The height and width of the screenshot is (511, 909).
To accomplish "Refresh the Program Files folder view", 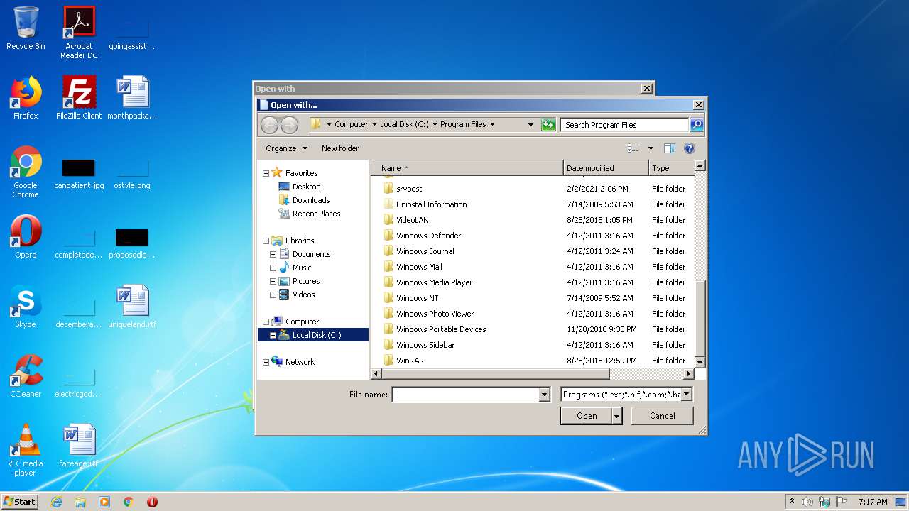I will pyautogui.click(x=548, y=125).
